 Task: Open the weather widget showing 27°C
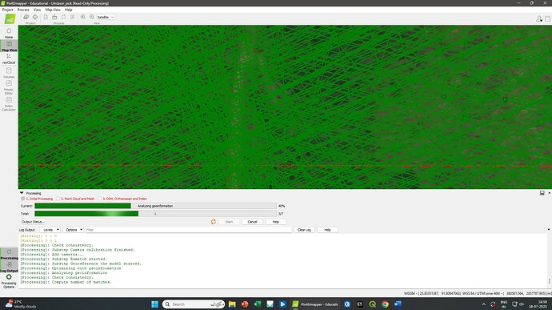click(21, 304)
